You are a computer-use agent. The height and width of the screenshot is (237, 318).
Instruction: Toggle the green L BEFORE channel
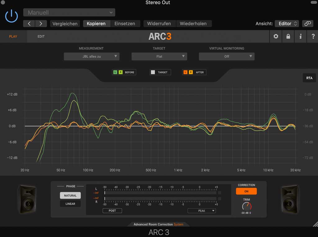pyautogui.click(x=115, y=72)
